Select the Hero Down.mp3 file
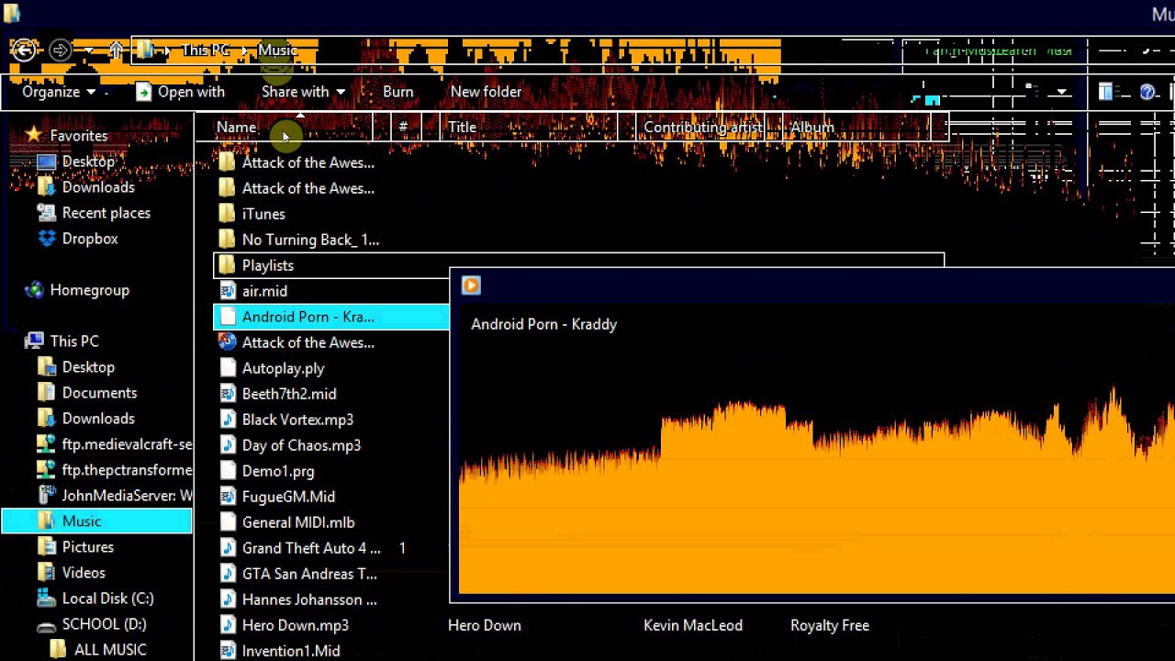 pyautogui.click(x=295, y=625)
